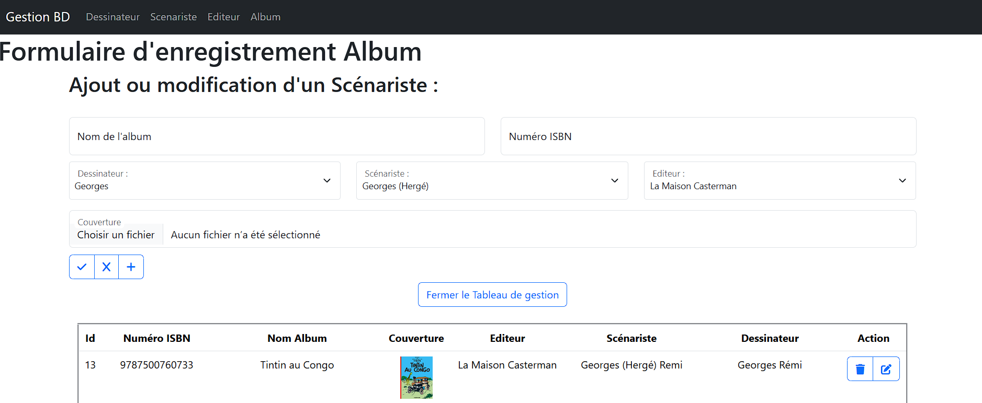The height and width of the screenshot is (403, 982).
Task: Edit Tintin au Congo with pencil icon
Action: (x=886, y=369)
